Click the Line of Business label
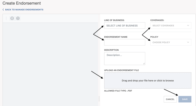Image resolution: width=196 pixels, height=106 pixels. (x=114, y=20)
